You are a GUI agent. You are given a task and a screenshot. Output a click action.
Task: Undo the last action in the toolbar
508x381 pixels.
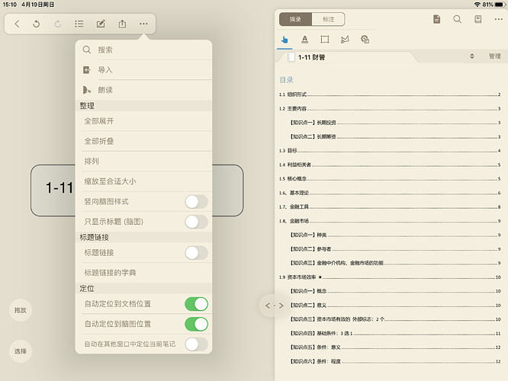pyautogui.click(x=37, y=24)
